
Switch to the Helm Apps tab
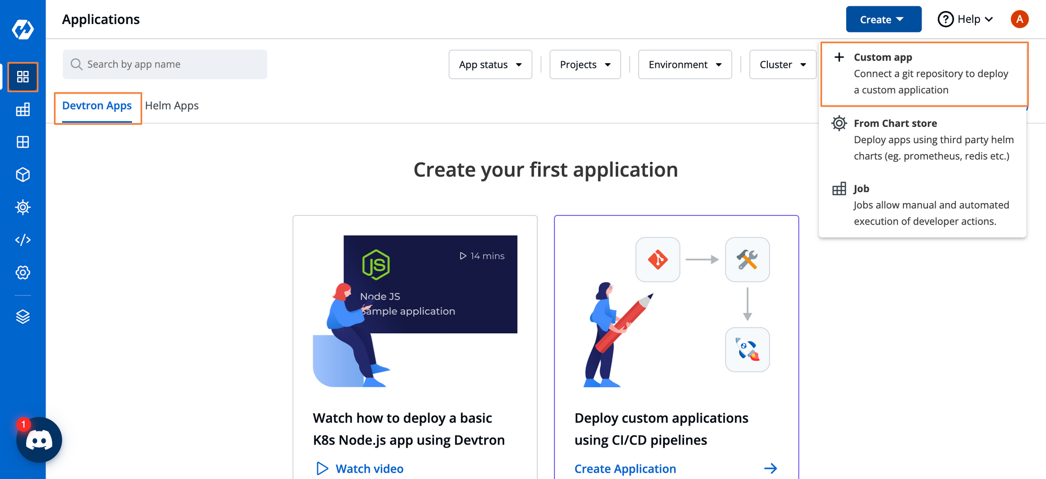pos(172,106)
